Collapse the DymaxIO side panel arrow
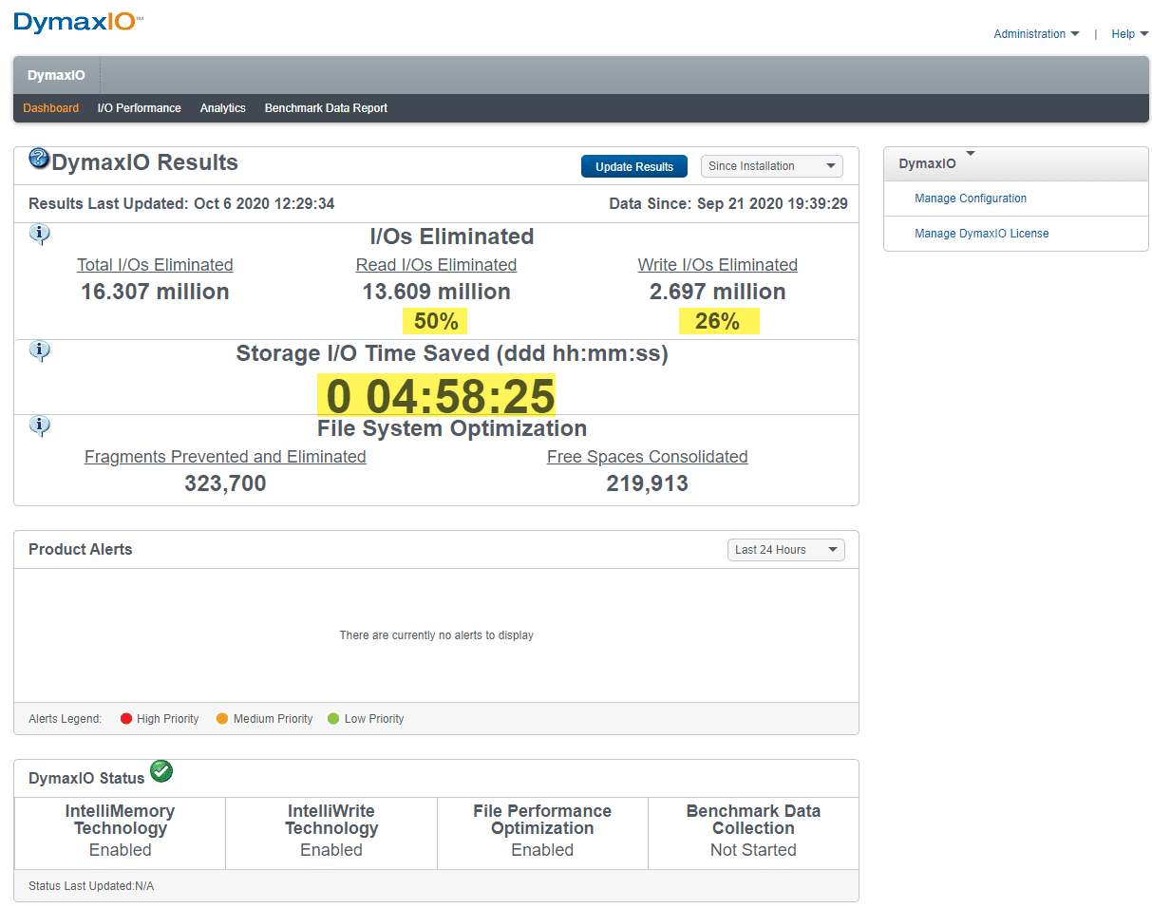Image resolution: width=1152 pixels, height=908 pixels. (971, 153)
